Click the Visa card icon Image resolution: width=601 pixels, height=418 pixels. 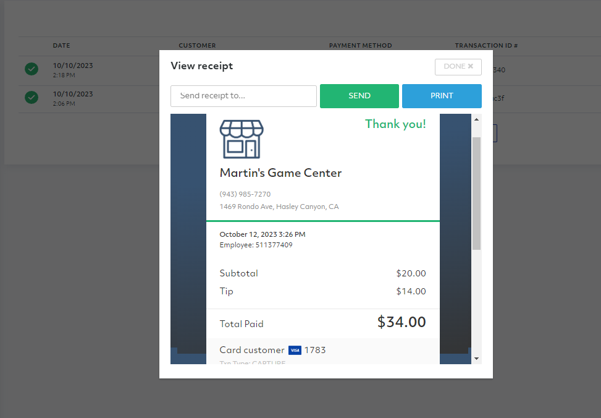pyautogui.click(x=295, y=350)
